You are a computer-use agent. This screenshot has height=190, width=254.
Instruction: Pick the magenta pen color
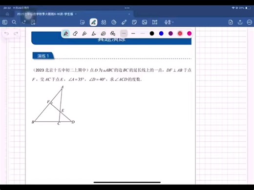pos(189,34)
